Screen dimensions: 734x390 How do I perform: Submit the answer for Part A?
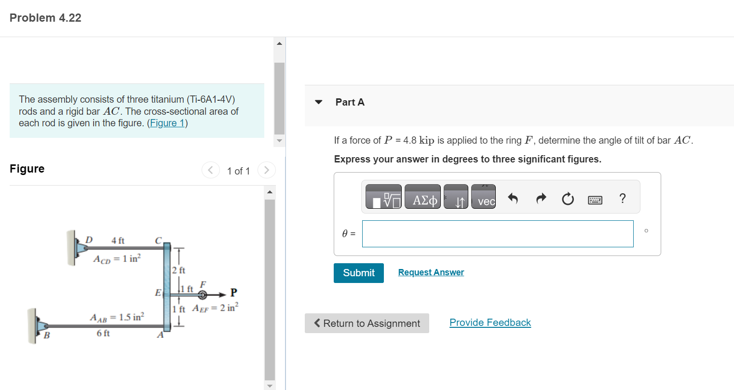pyautogui.click(x=358, y=273)
